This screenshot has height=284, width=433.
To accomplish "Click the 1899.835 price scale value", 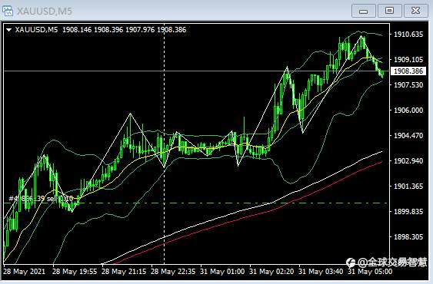I will (x=408, y=212).
